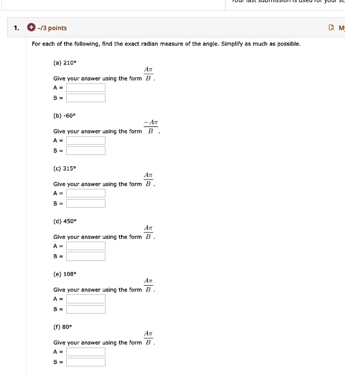Select field A for part (e) 108°
This screenshot has height=375, width=345.
[86, 299]
